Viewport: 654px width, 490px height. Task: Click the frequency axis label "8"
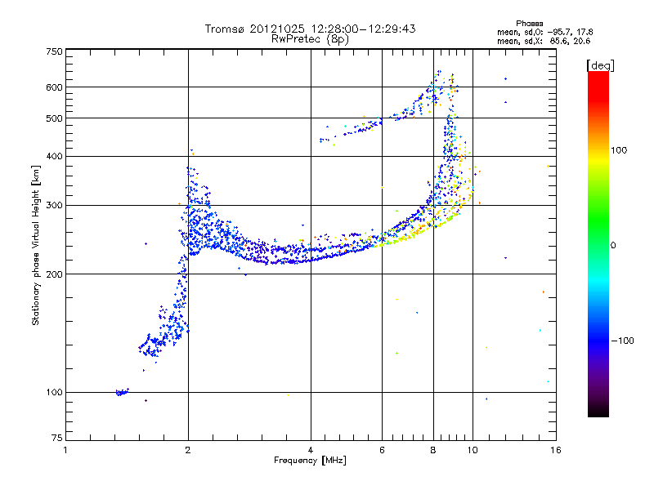433,450
